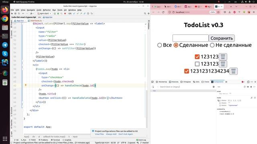
Task: Click the Git push arrow icon
Action: tap(81, 14)
